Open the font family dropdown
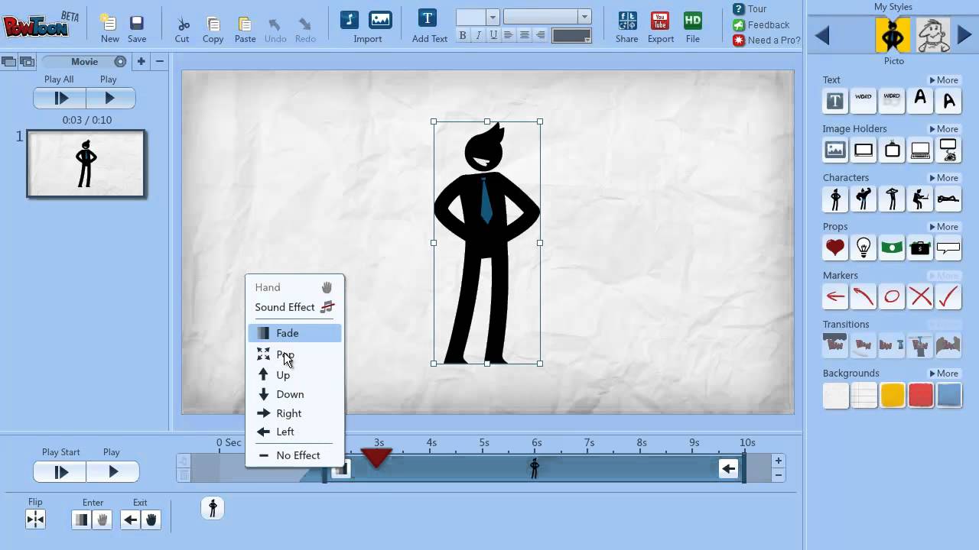The image size is (979, 550). point(584,17)
